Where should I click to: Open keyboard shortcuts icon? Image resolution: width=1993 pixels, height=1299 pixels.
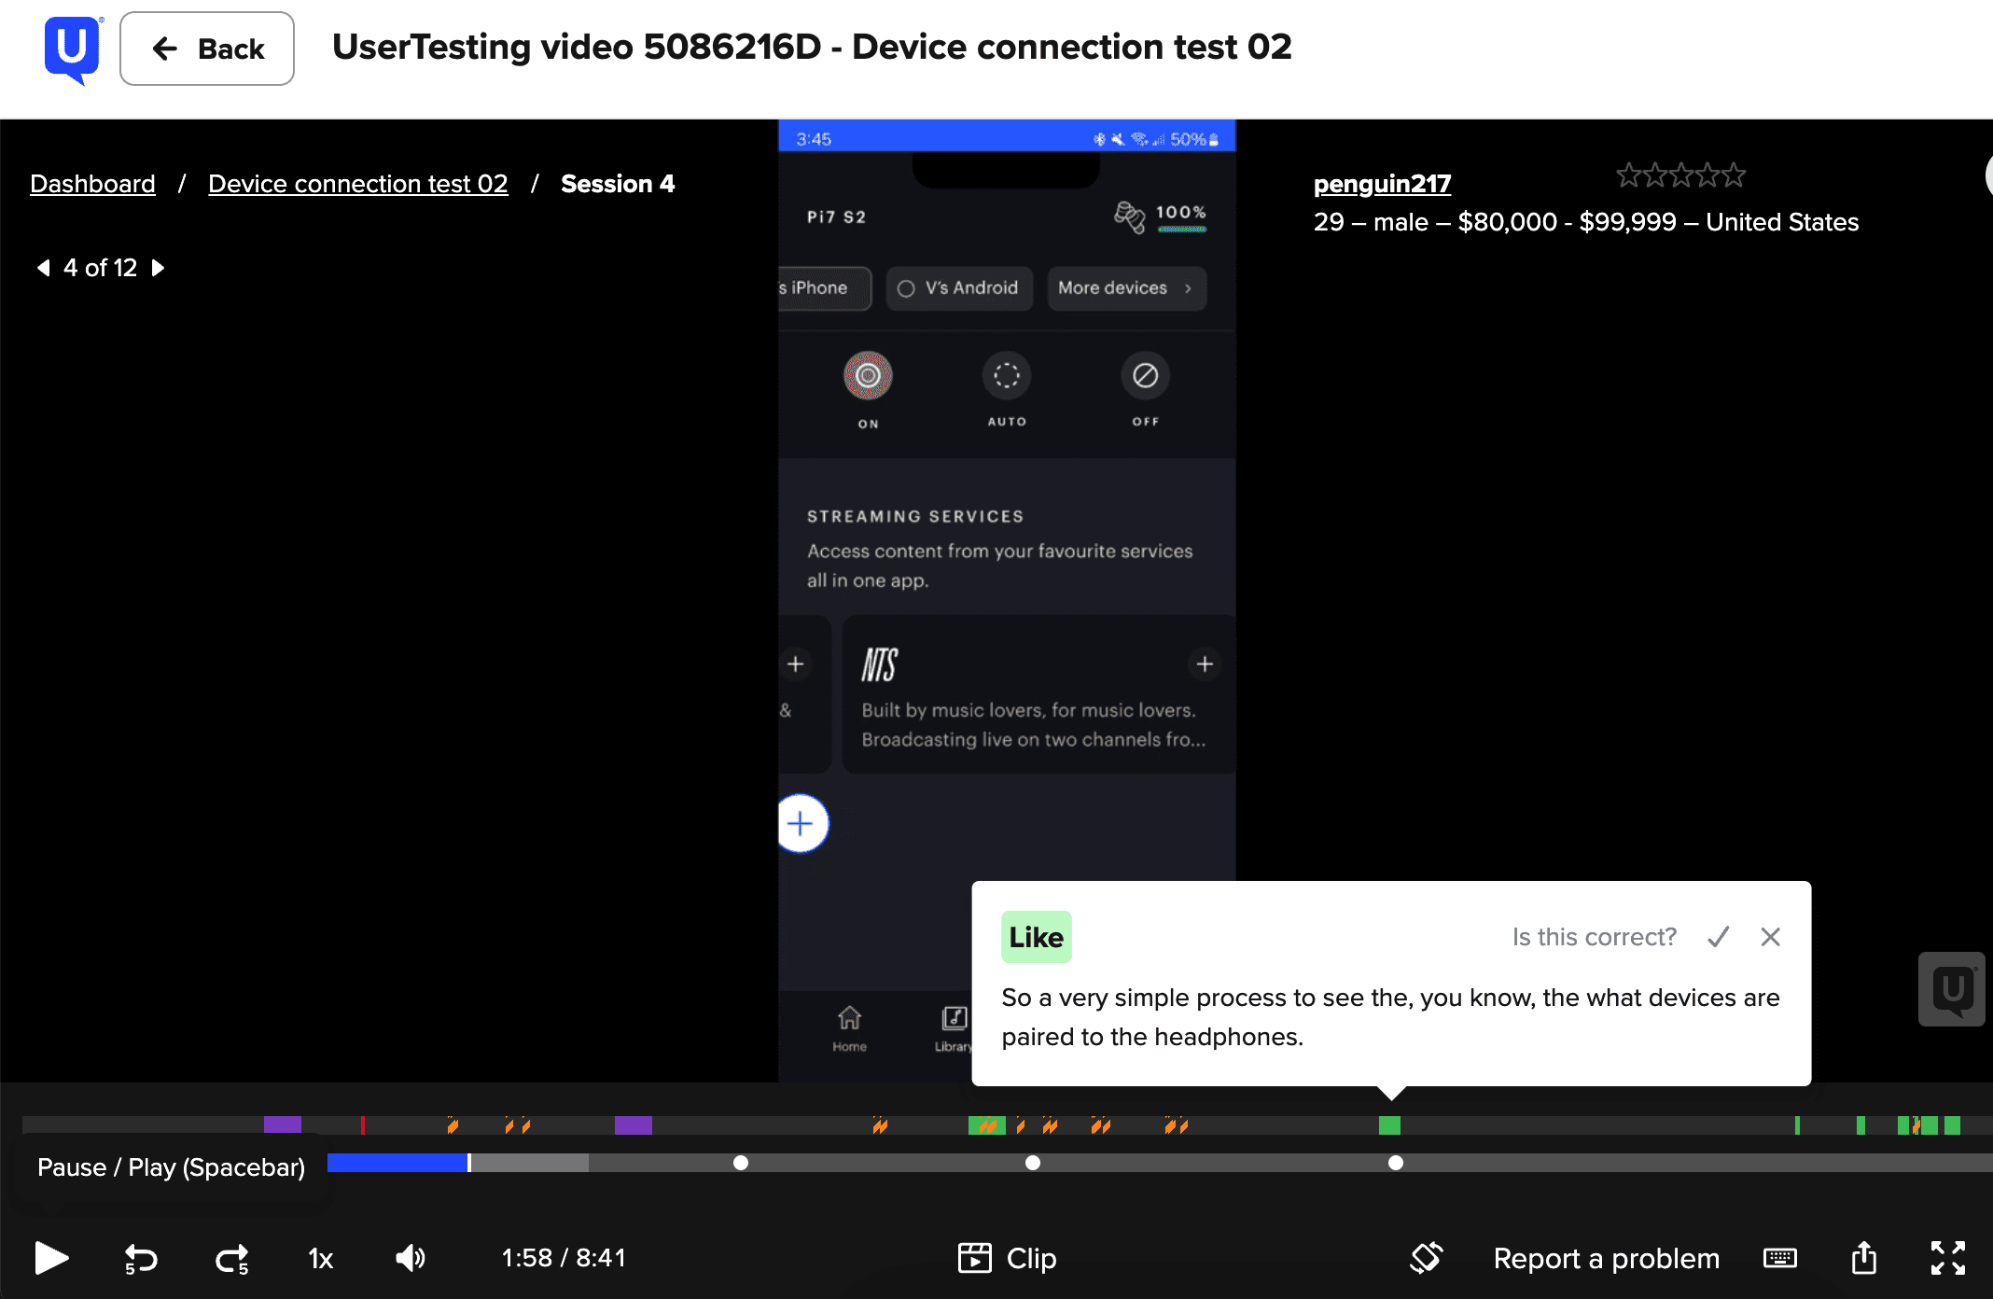click(1779, 1258)
